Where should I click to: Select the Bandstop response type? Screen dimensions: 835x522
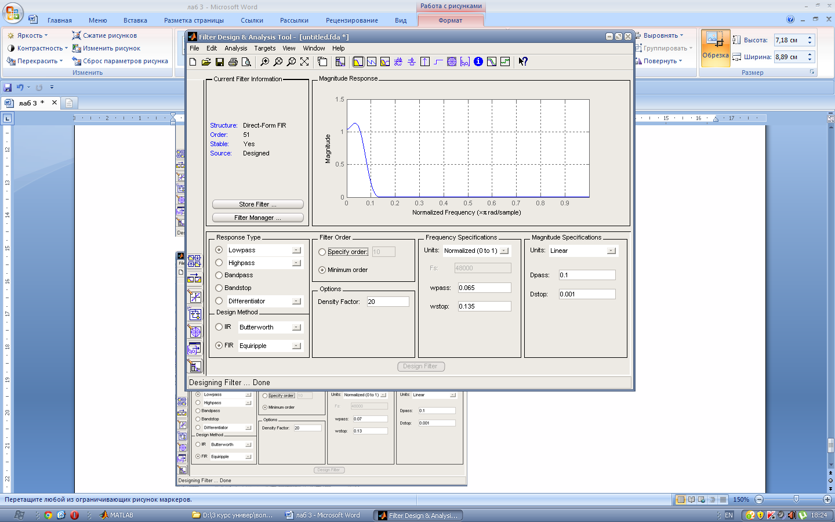coord(219,288)
